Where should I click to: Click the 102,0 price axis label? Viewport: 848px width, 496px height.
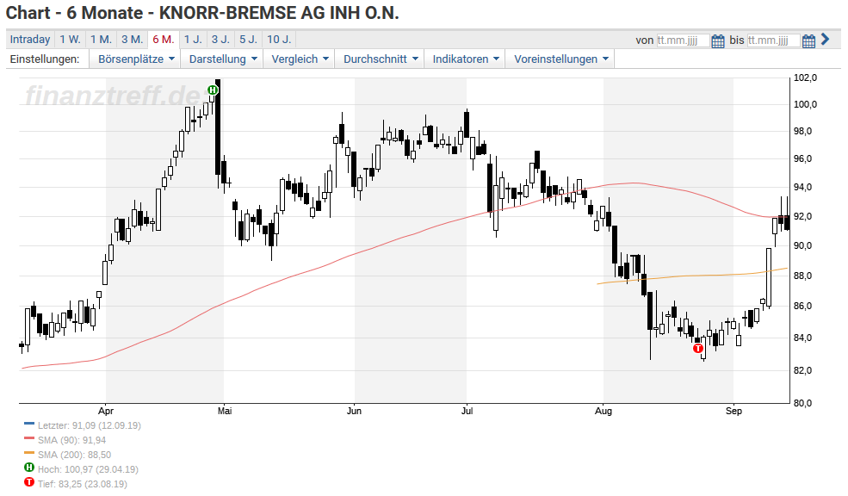(x=805, y=77)
